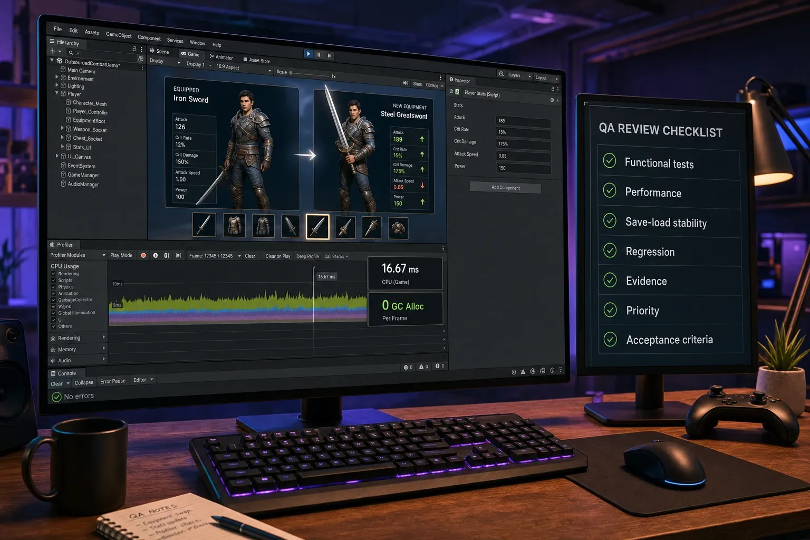Adjust the Game view Scale slider

point(308,74)
